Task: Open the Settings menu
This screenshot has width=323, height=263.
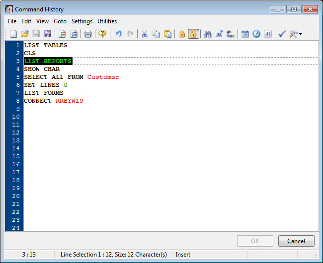Action: pos(81,21)
